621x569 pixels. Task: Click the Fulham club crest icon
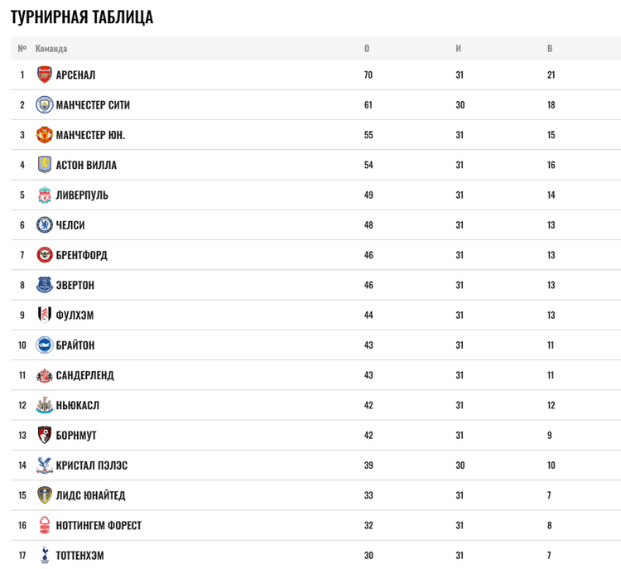tap(45, 316)
